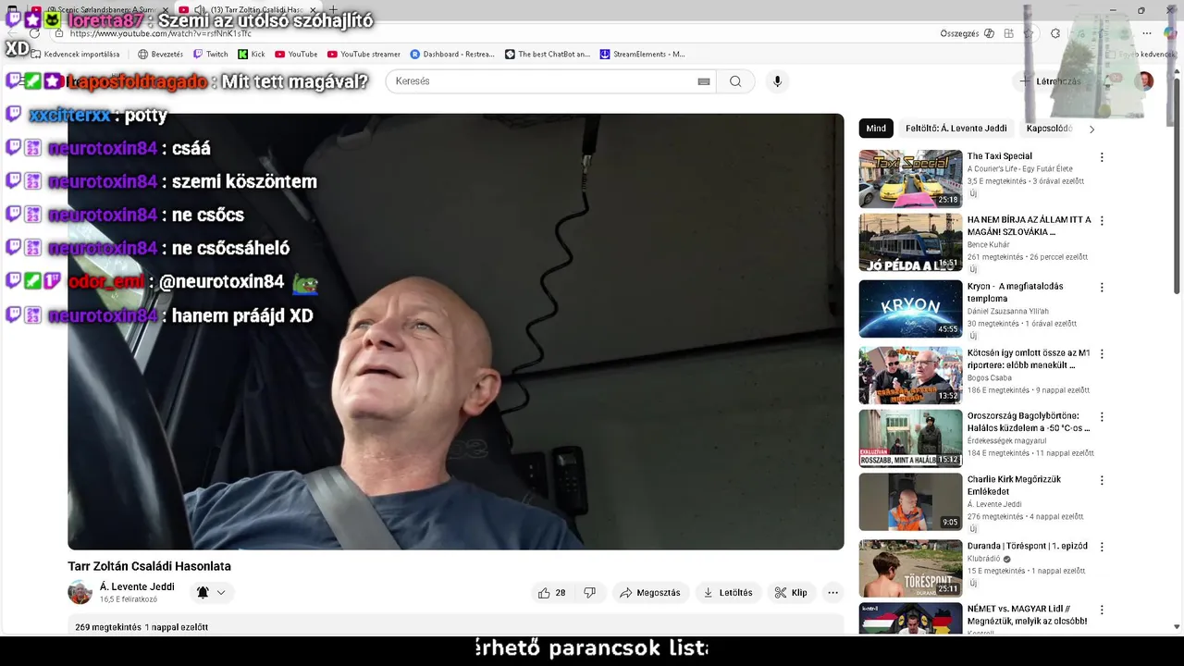Switch to the Scenic Sørlandsbanen browser tab

(102, 10)
